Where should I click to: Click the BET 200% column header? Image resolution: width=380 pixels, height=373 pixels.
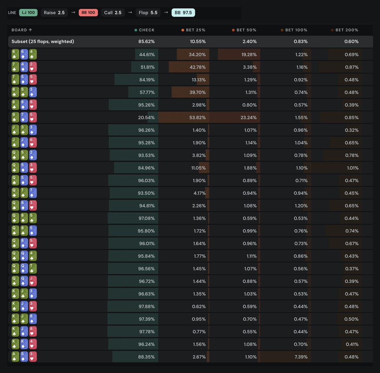345,30
